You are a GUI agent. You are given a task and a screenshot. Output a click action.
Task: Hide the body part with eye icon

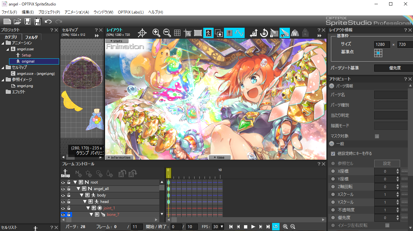63,195
